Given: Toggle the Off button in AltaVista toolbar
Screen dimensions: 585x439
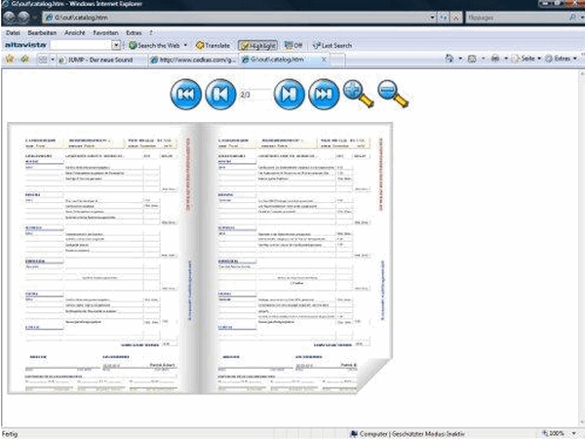Looking at the screenshot, I should (x=293, y=45).
